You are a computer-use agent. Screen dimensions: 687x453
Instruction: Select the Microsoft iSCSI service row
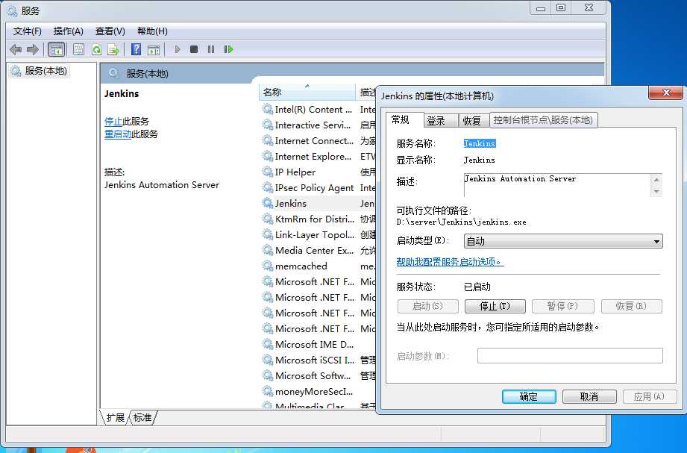[x=318, y=360]
